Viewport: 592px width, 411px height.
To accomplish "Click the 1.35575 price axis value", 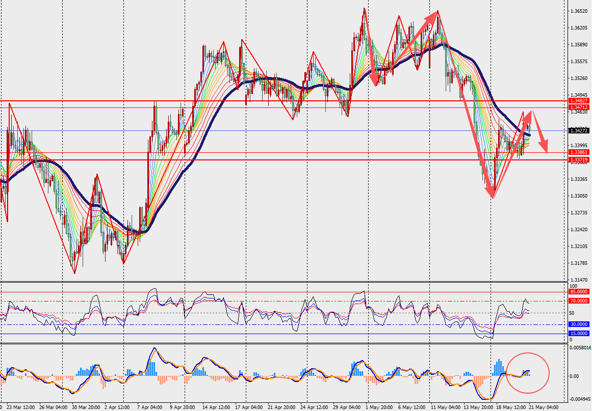I will [579, 62].
